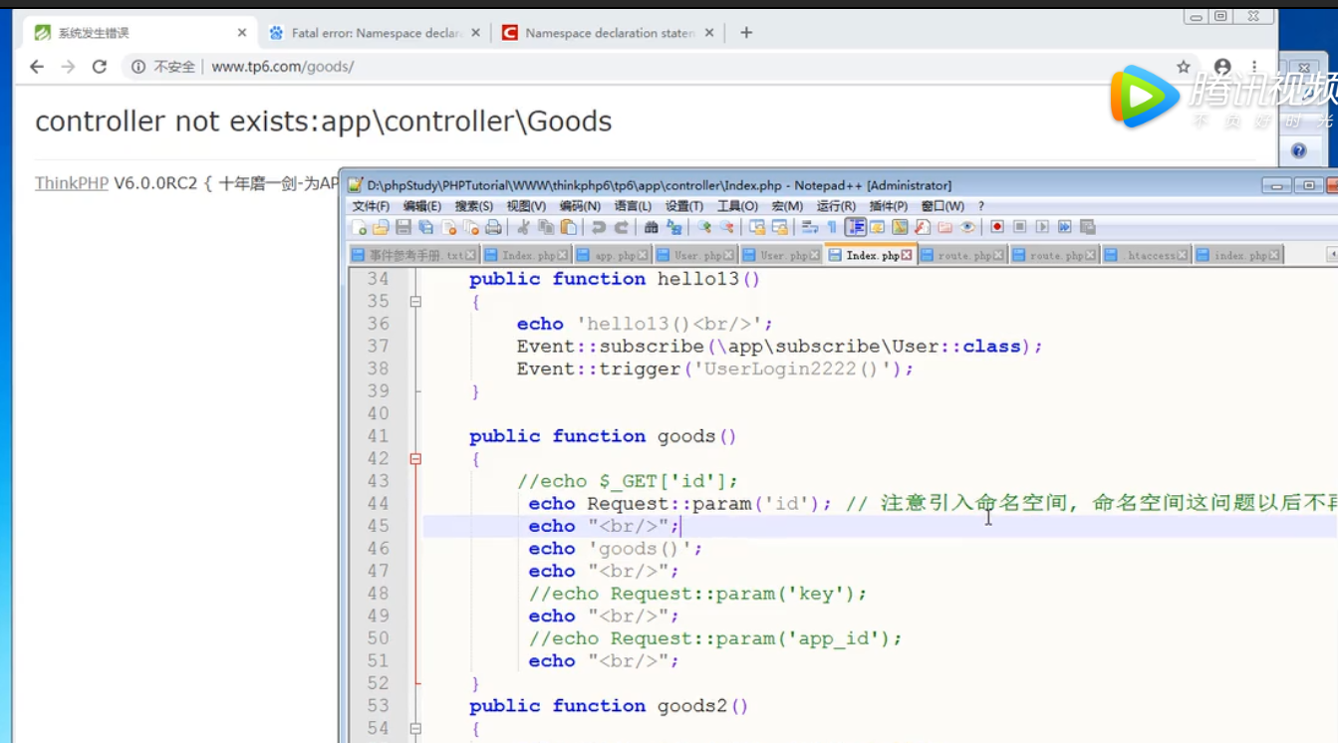Bookmark this page with star icon
Viewport: 1338px width, 743px height.
point(1184,67)
